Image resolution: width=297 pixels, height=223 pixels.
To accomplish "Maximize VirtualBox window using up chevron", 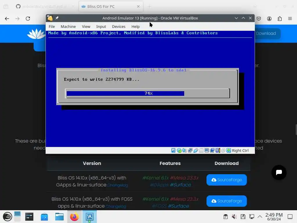I will [x=243, y=18].
